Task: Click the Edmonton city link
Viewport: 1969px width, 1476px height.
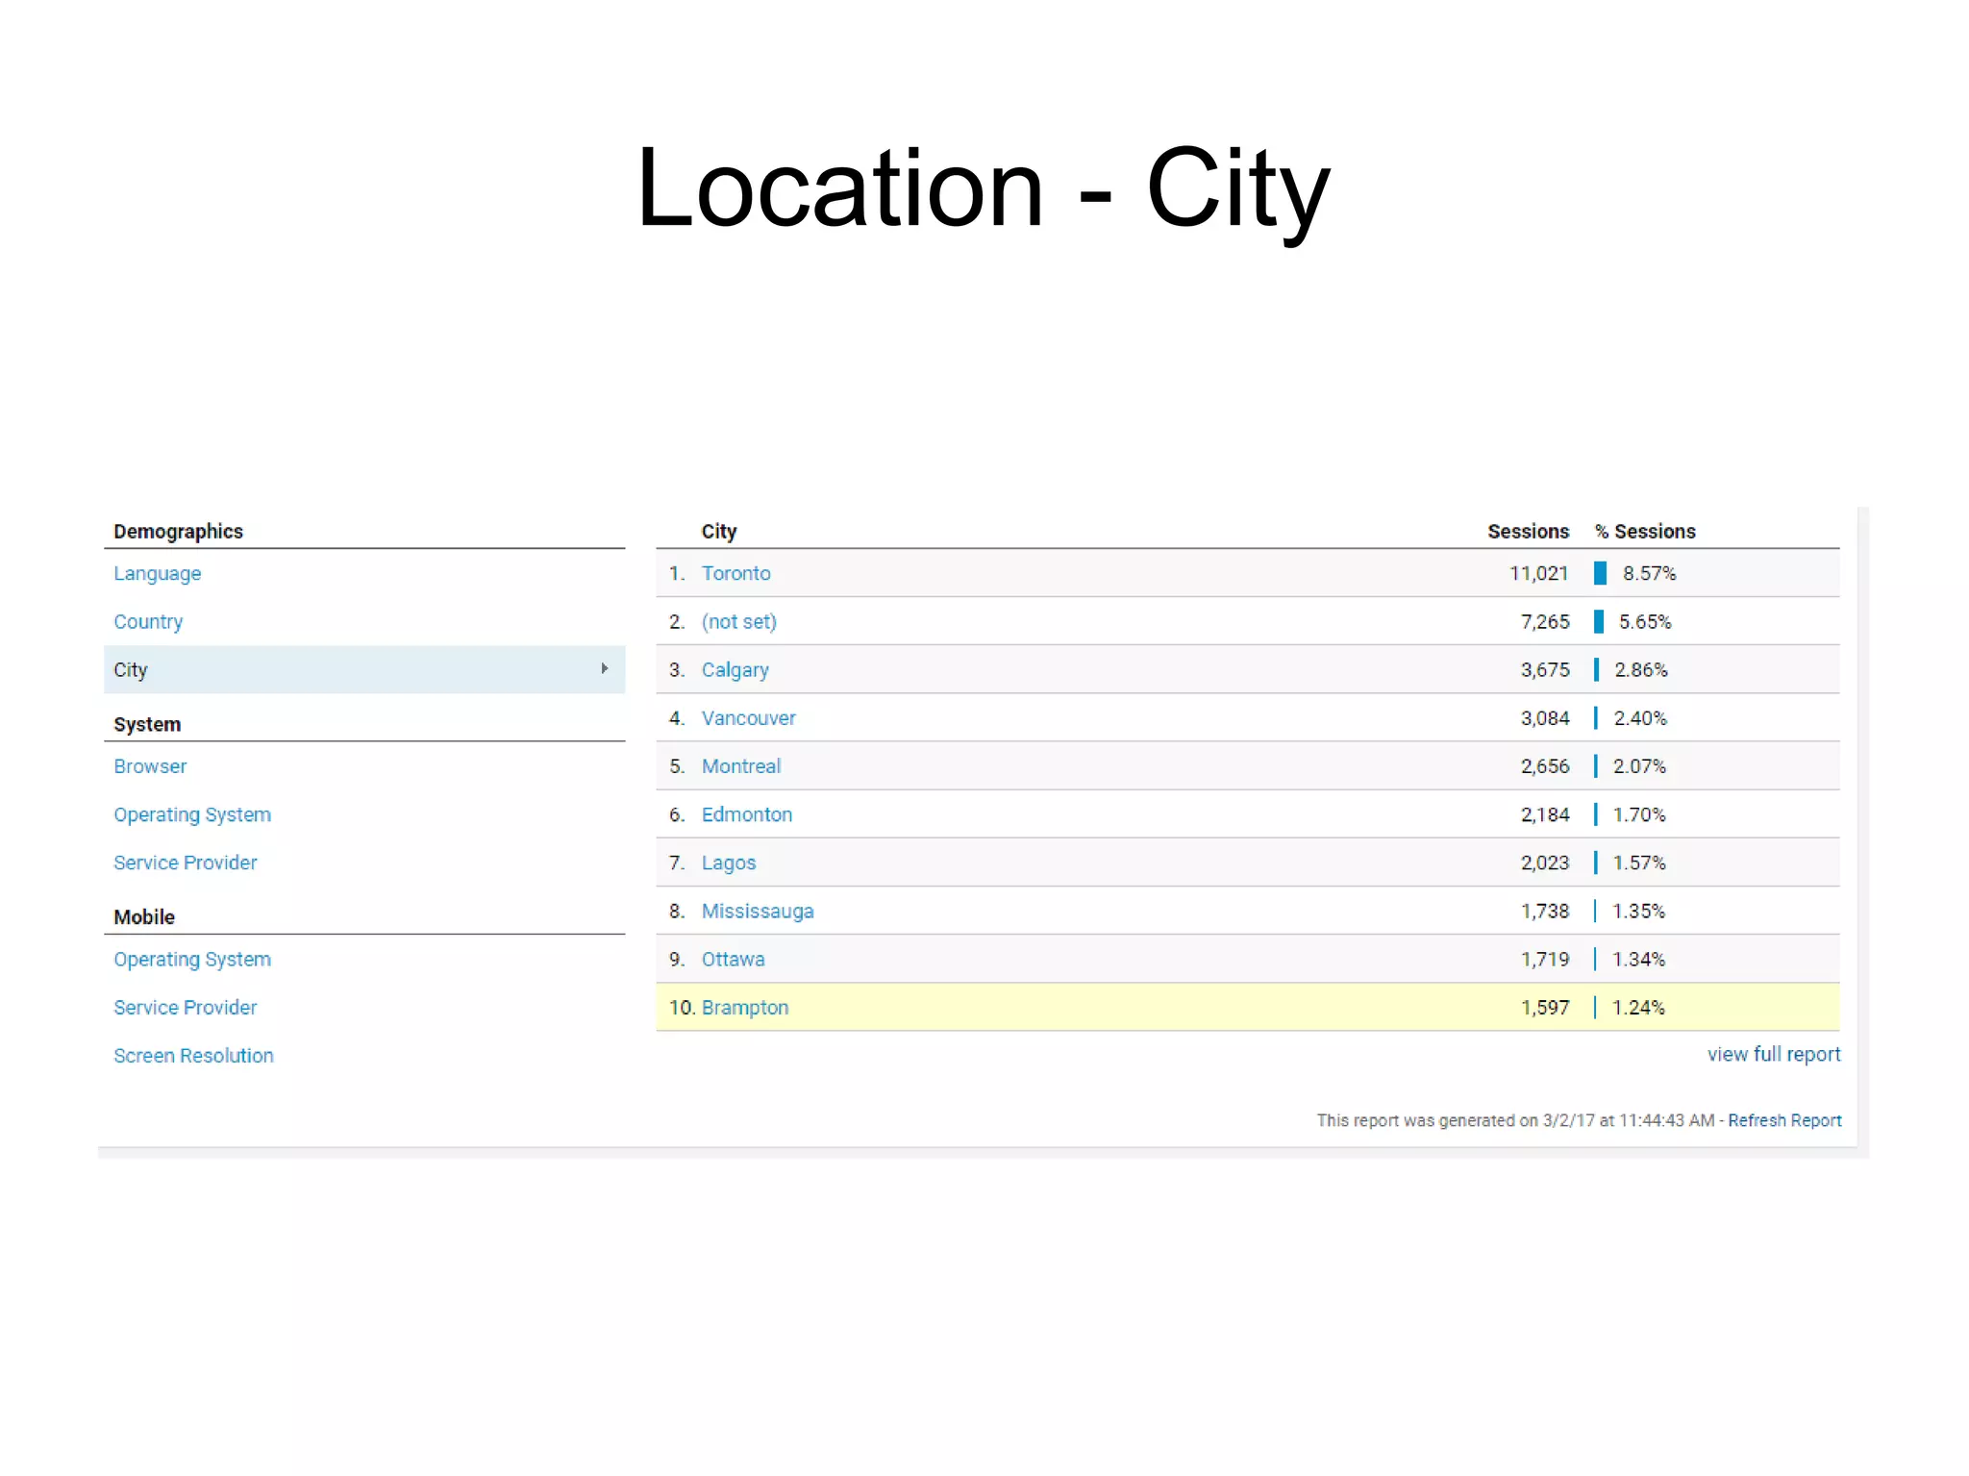Action: coord(746,814)
